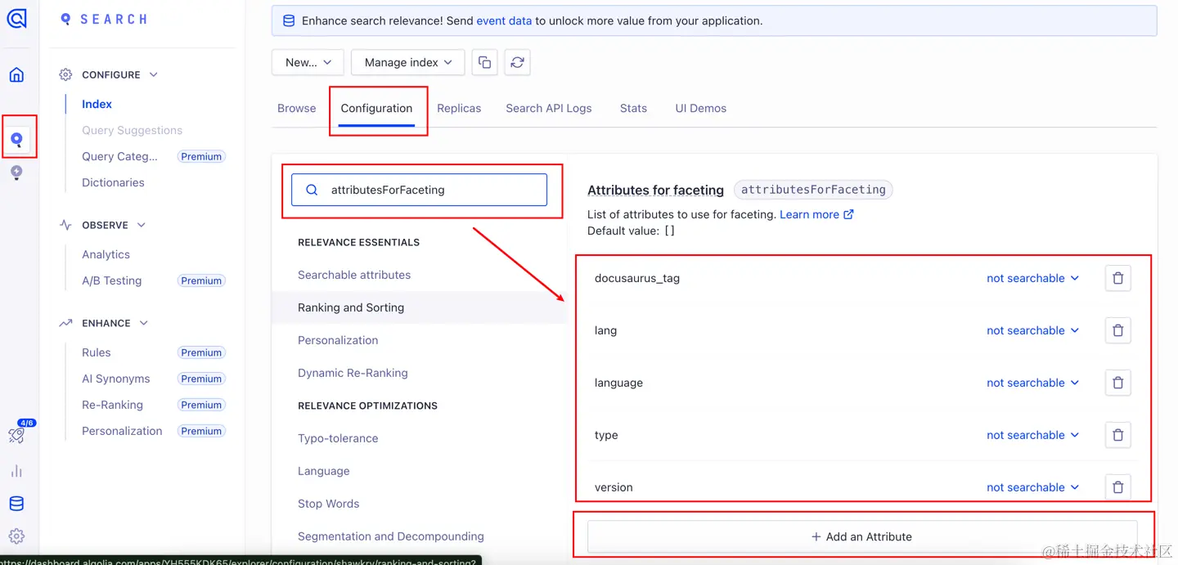Click the database icon in banner
This screenshot has width=1178, height=565.
289,20
